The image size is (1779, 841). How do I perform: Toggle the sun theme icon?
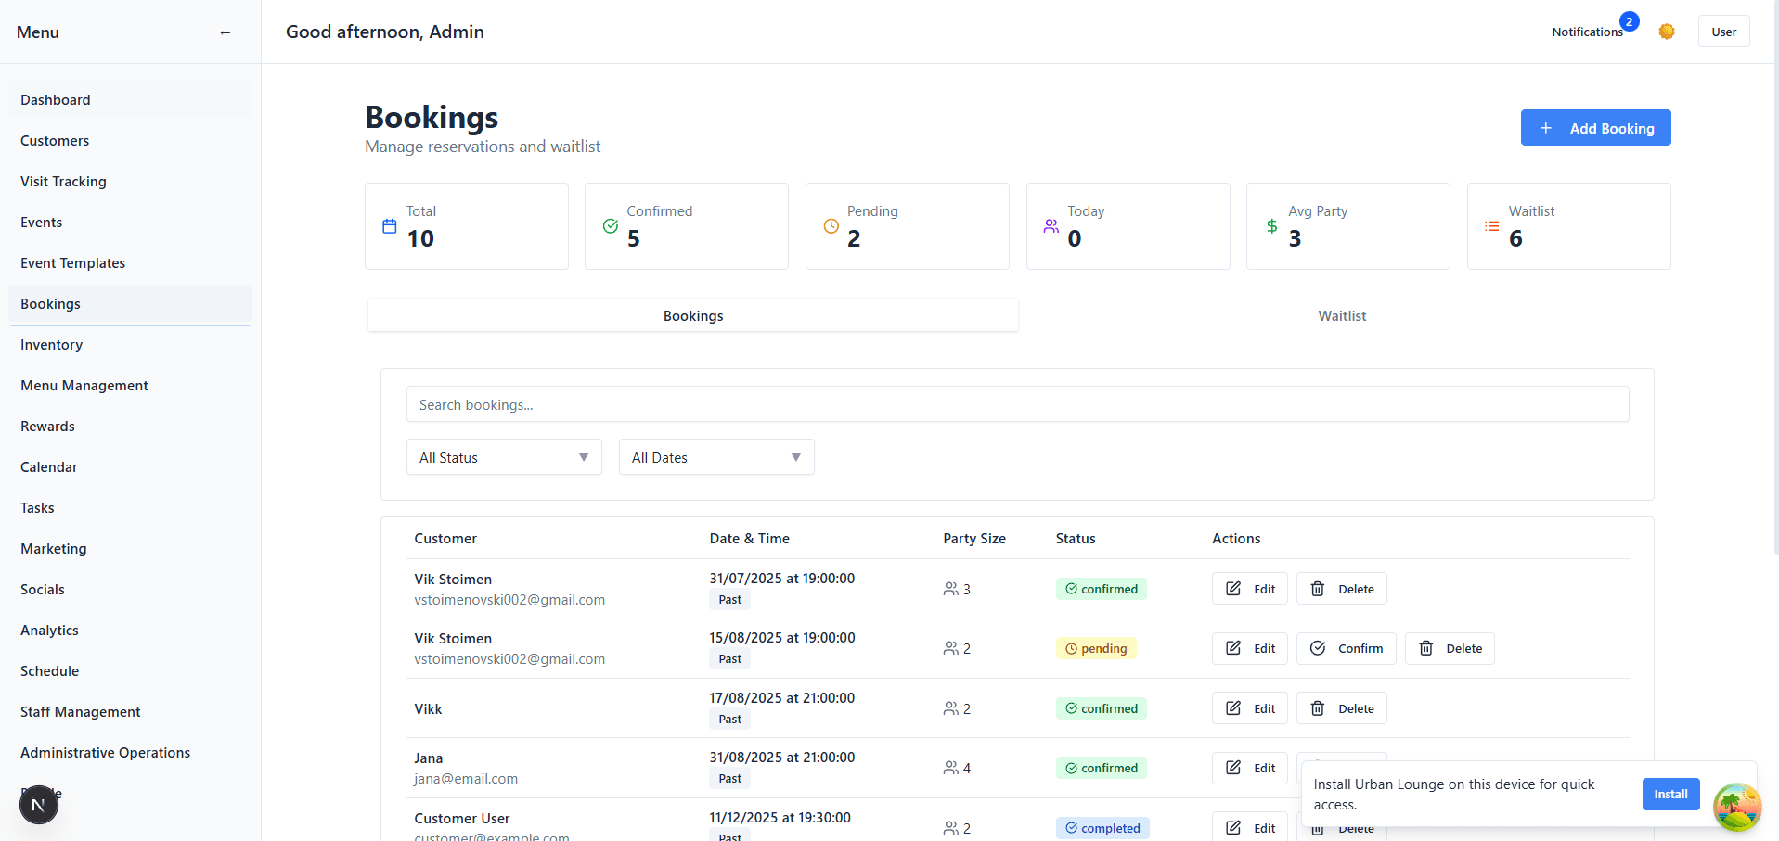point(1667,32)
